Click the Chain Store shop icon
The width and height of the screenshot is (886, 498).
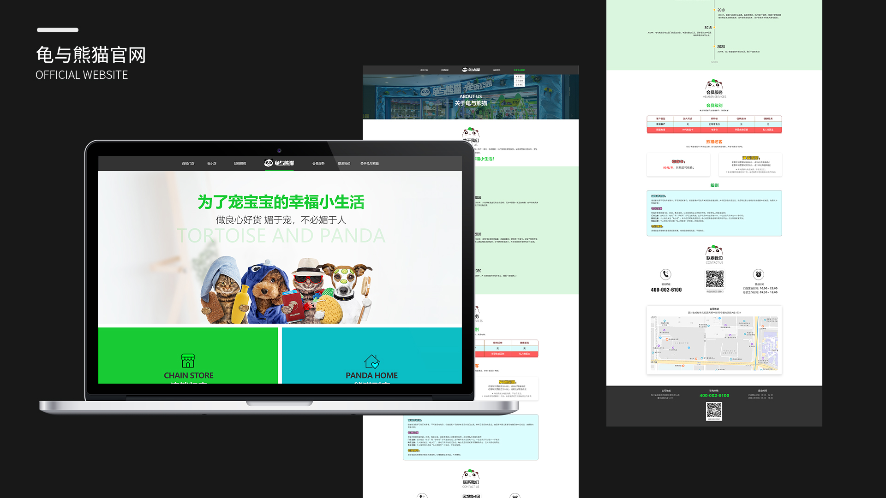(x=188, y=361)
